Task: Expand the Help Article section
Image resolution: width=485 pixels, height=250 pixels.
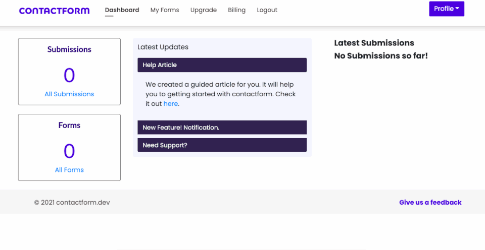Action: (222, 65)
